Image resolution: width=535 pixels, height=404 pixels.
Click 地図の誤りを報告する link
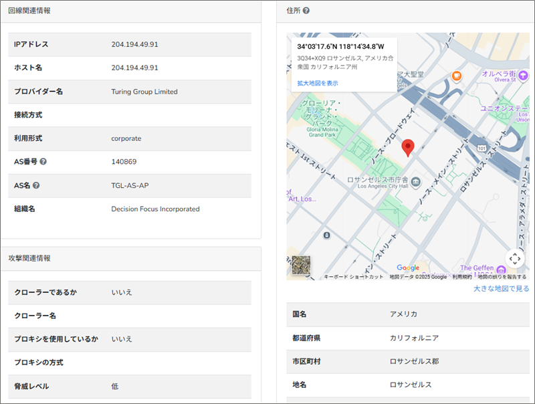pyautogui.click(x=502, y=276)
